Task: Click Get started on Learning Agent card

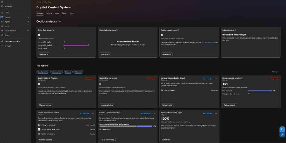Action: (x=166, y=140)
